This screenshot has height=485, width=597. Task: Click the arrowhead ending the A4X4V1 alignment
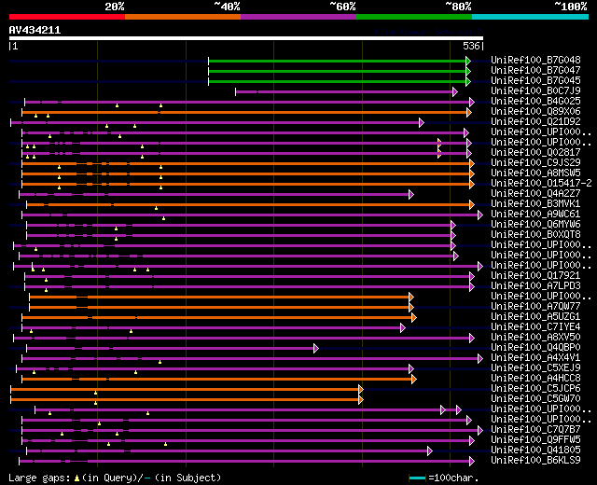(480, 358)
